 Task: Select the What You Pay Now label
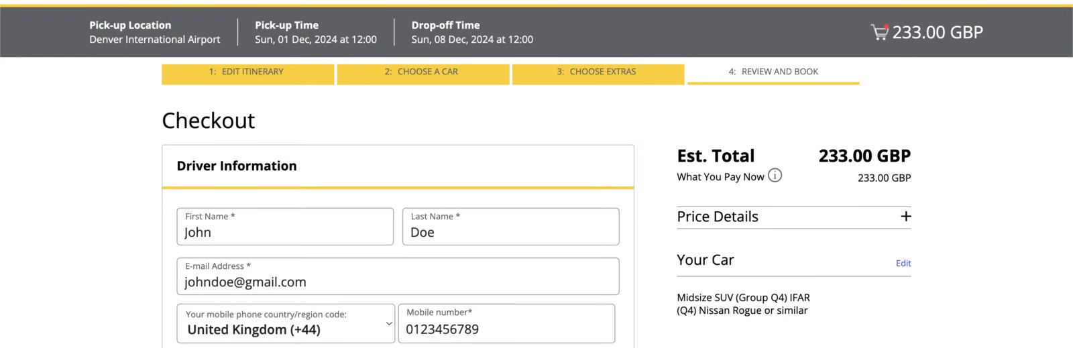point(720,177)
